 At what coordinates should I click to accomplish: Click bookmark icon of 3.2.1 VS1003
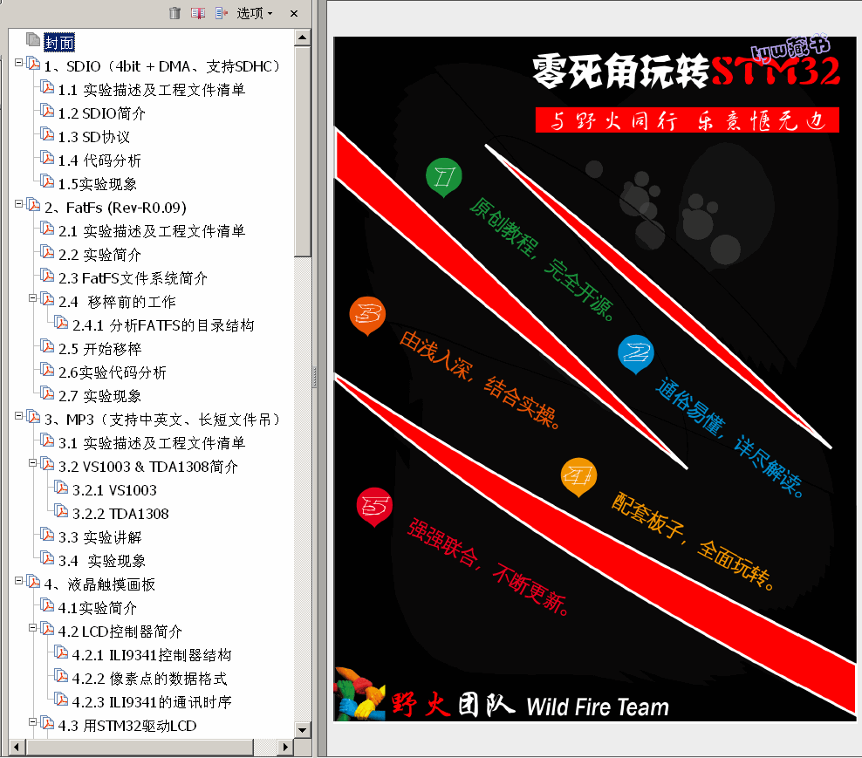(x=62, y=488)
